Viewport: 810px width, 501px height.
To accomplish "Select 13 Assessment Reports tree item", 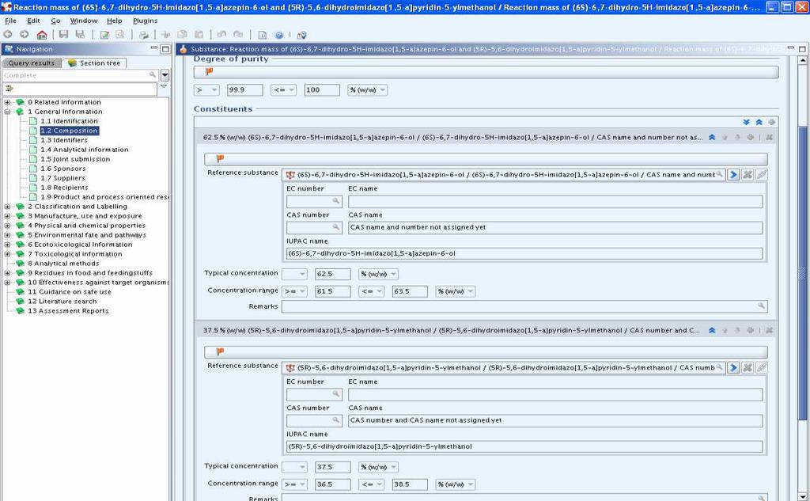I will 68,311.
